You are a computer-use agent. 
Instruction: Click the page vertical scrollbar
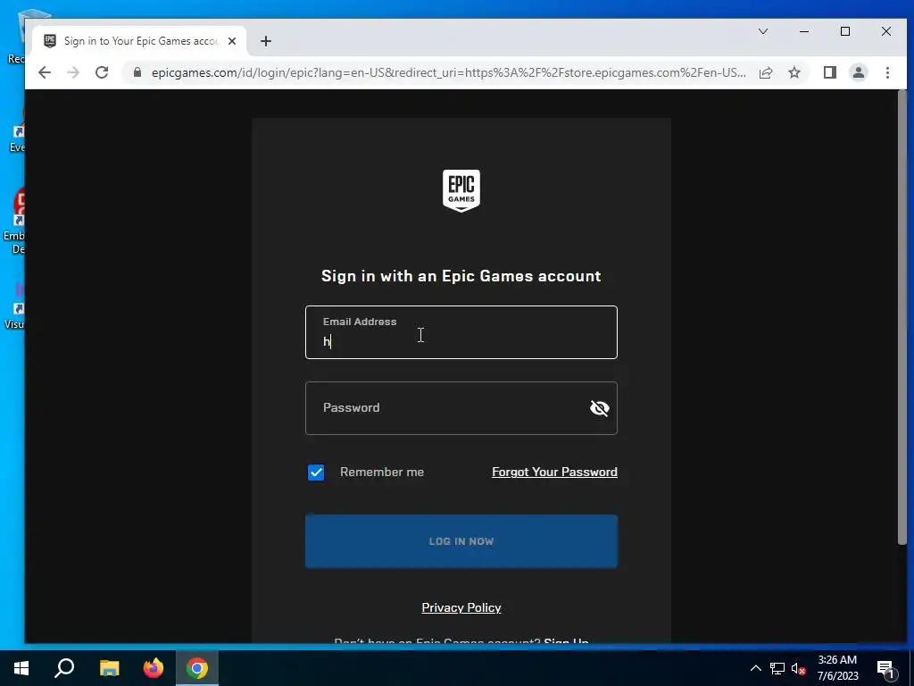pos(902,318)
